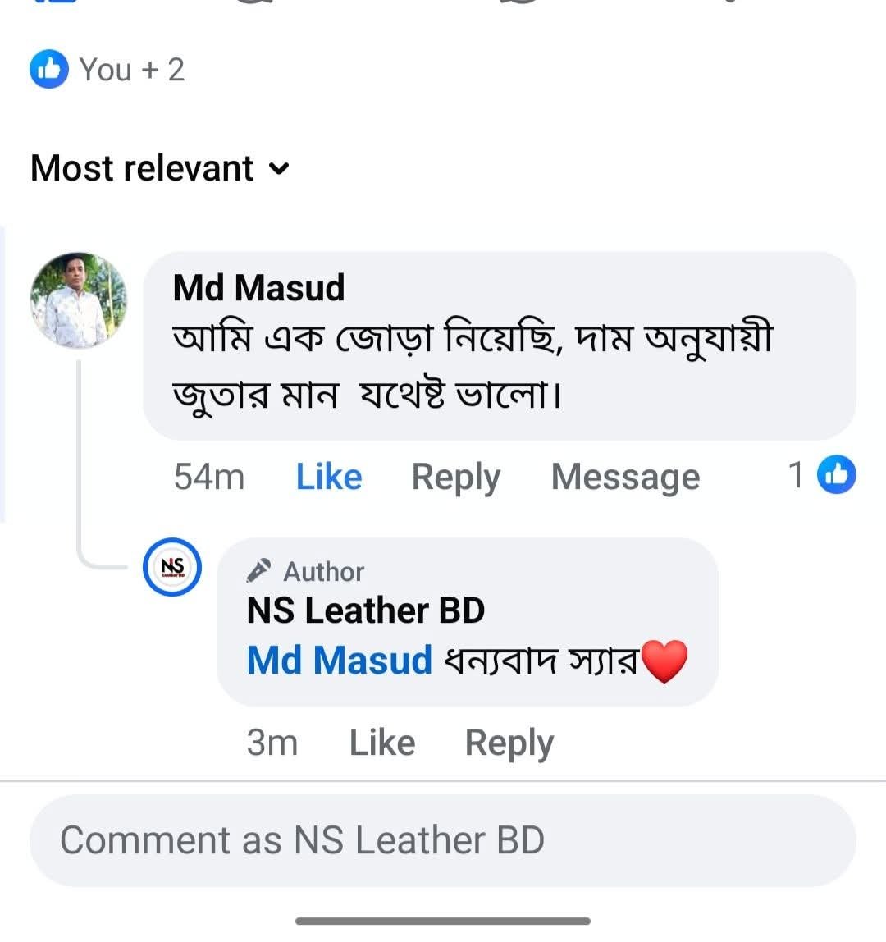Toggle Like on NS Leather BD's reply

point(382,743)
